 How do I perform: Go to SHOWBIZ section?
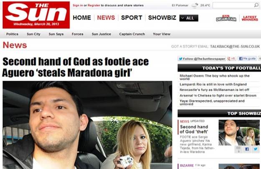coord(162,18)
